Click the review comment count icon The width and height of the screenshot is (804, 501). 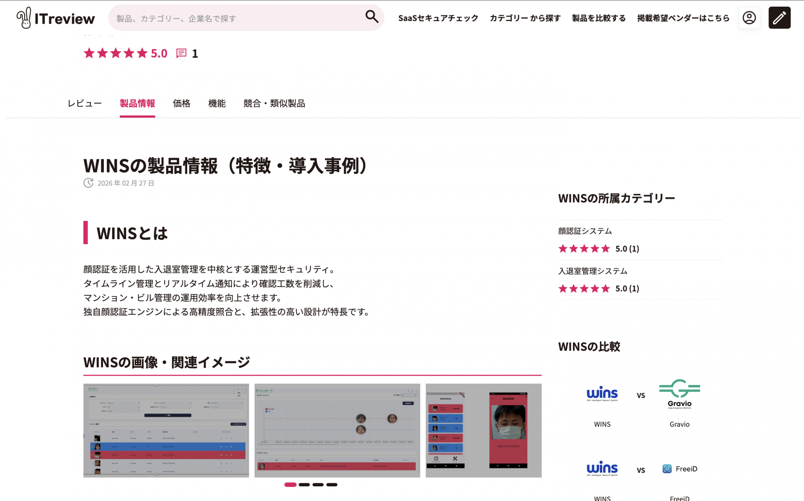[x=181, y=53]
